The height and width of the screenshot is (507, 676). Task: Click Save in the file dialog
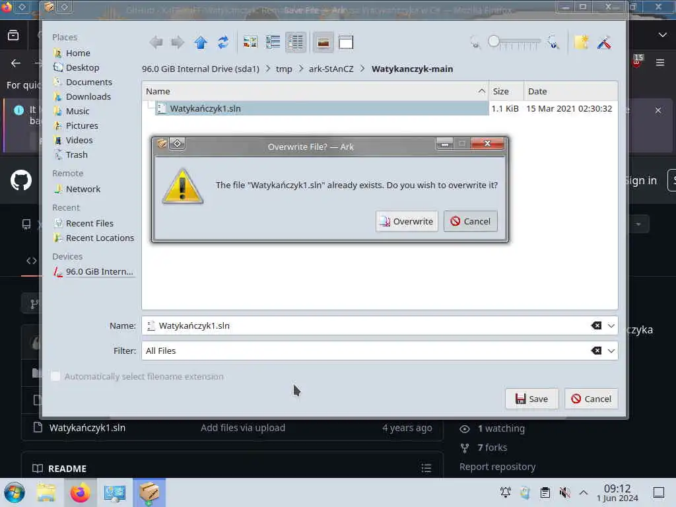[531, 399]
